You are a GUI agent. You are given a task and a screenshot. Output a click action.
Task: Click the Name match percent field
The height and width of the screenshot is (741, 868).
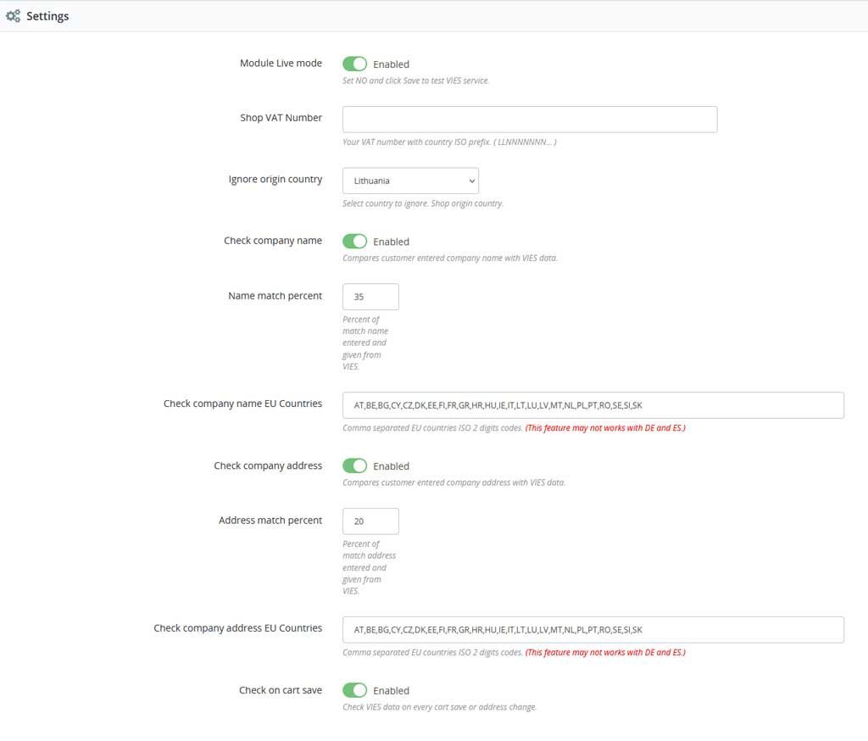click(370, 297)
